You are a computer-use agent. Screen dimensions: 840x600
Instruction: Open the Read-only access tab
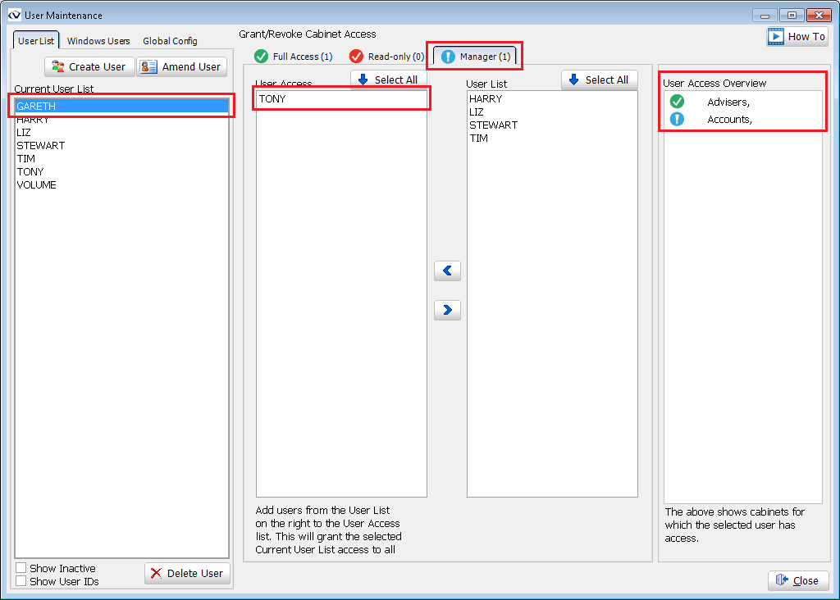click(x=386, y=57)
